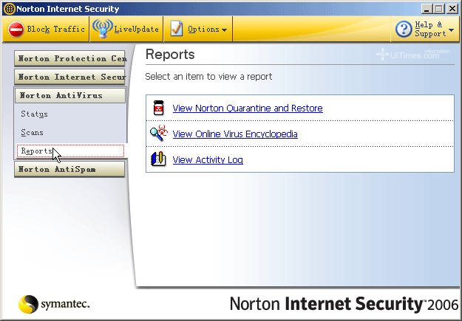Click the Norton globe icon in title bar
This screenshot has height=321, width=462.
coord(9,9)
